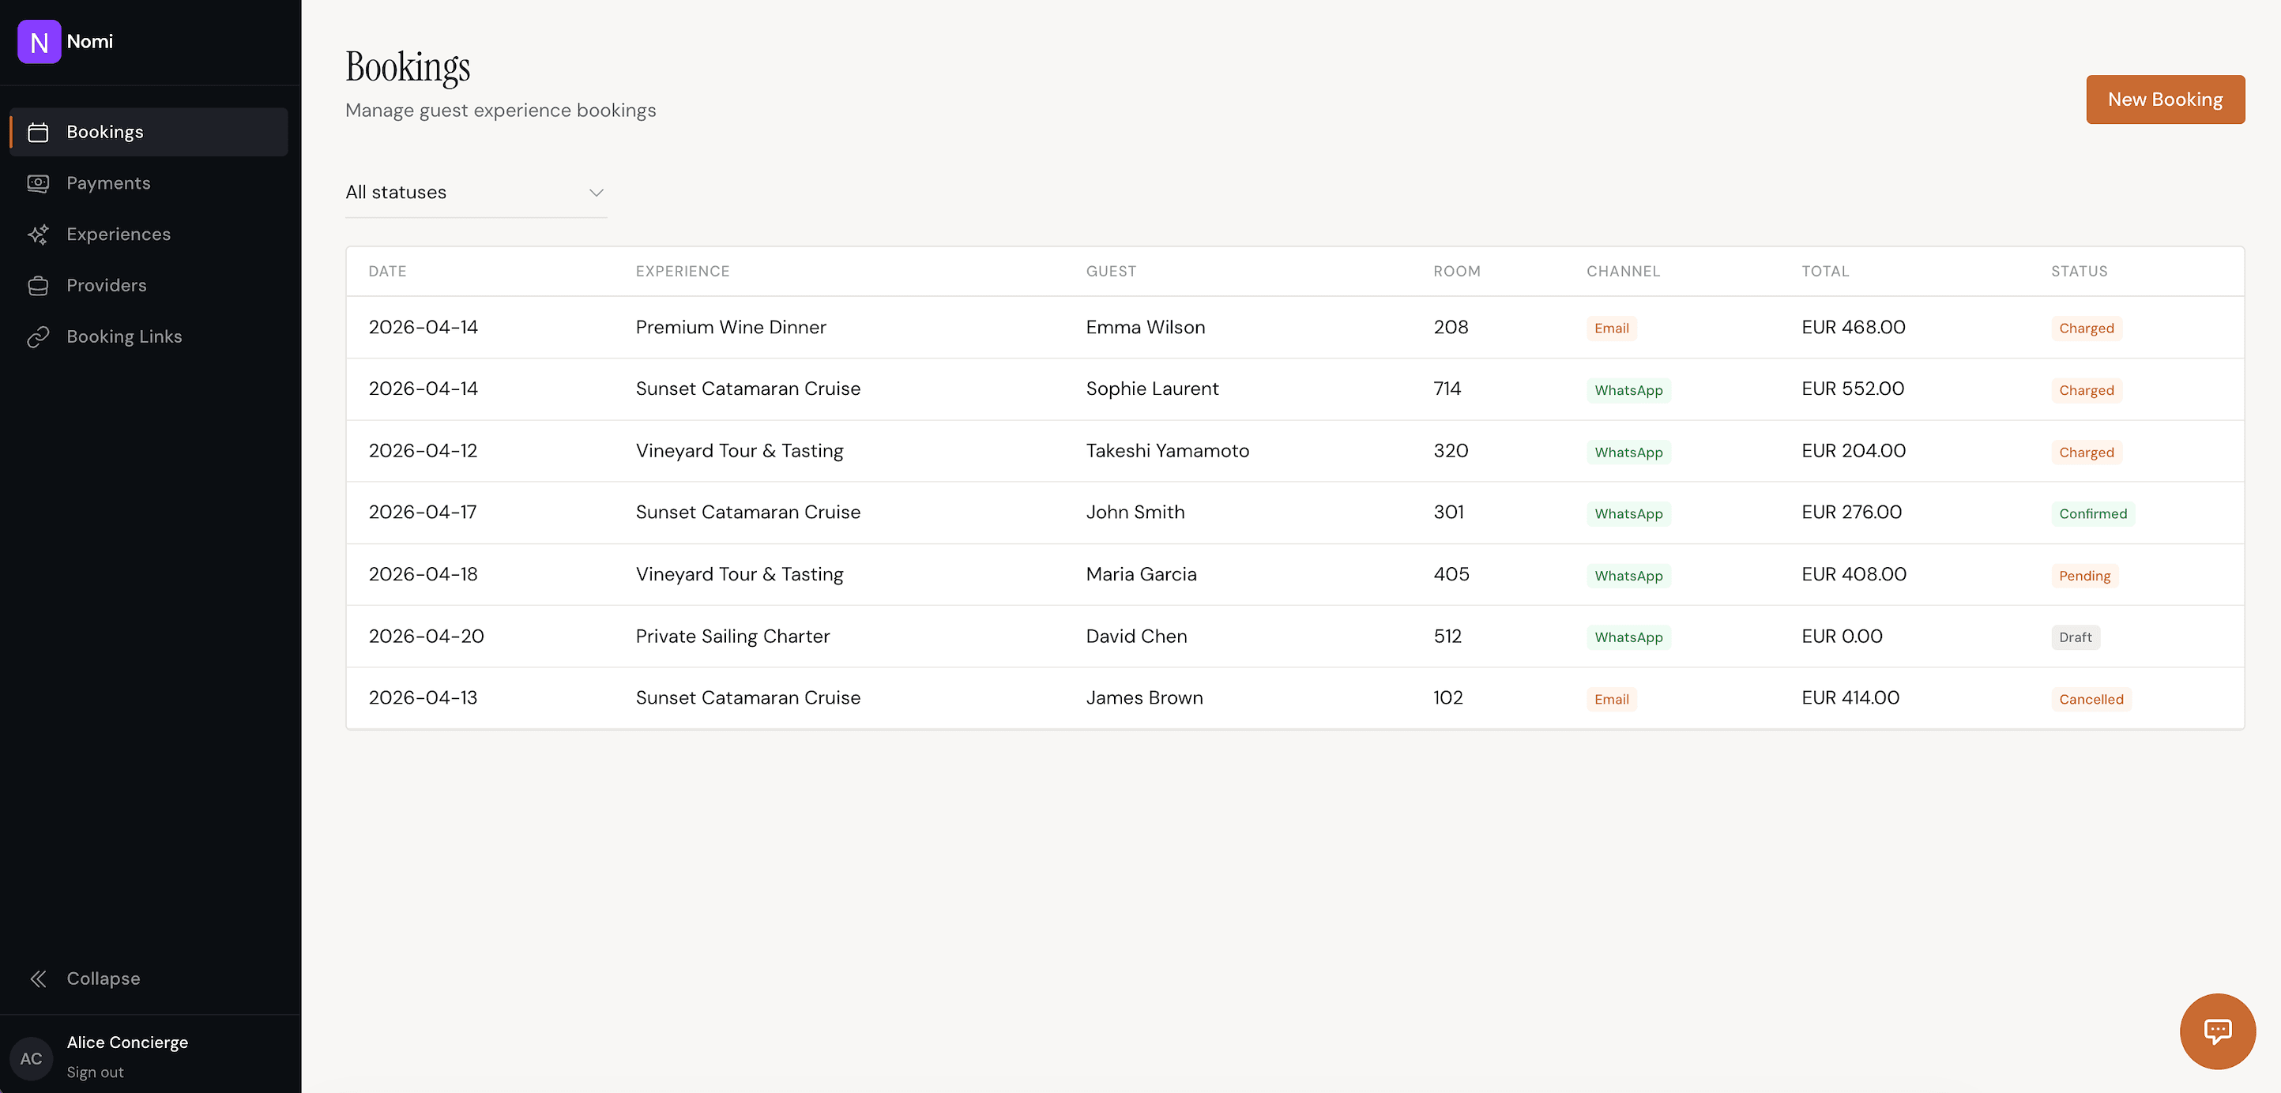This screenshot has width=2281, height=1093.
Task: Click the Confirmed status badge
Action: click(2092, 514)
